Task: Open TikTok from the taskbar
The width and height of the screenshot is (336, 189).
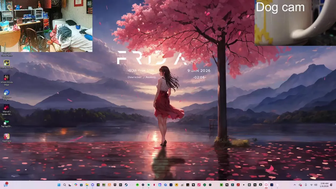Action: click(199, 185)
